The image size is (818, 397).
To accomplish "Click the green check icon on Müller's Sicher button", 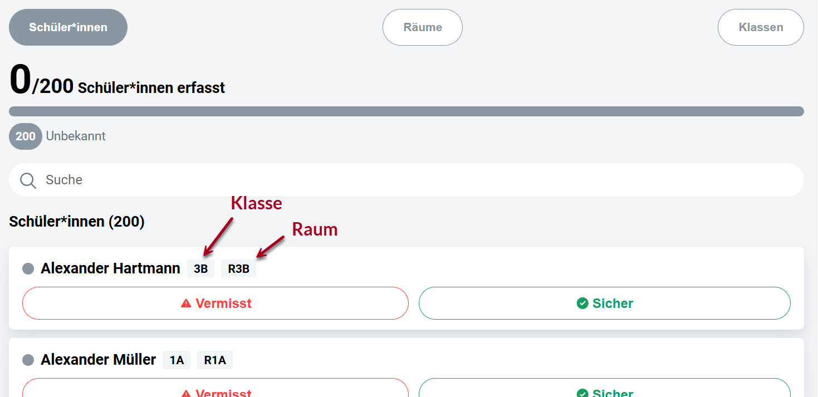I will click(581, 393).
